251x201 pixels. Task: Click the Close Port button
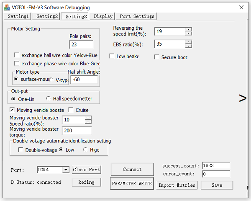[86, 170]
